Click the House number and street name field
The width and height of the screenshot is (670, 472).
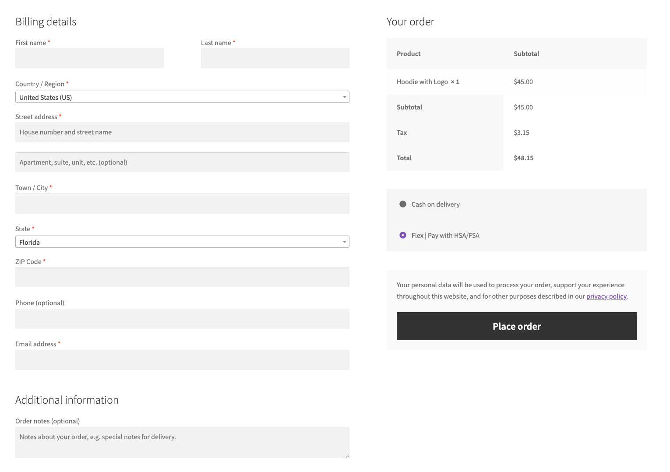pyautogui.click(x=182, y=132)
